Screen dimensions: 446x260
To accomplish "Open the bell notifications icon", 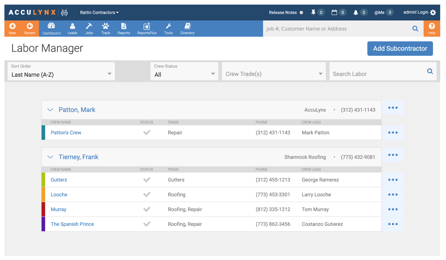I will point(356,13).
